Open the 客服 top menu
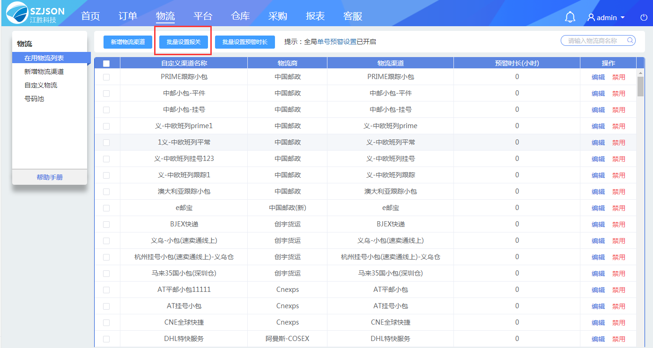 [x=353, y=16]
